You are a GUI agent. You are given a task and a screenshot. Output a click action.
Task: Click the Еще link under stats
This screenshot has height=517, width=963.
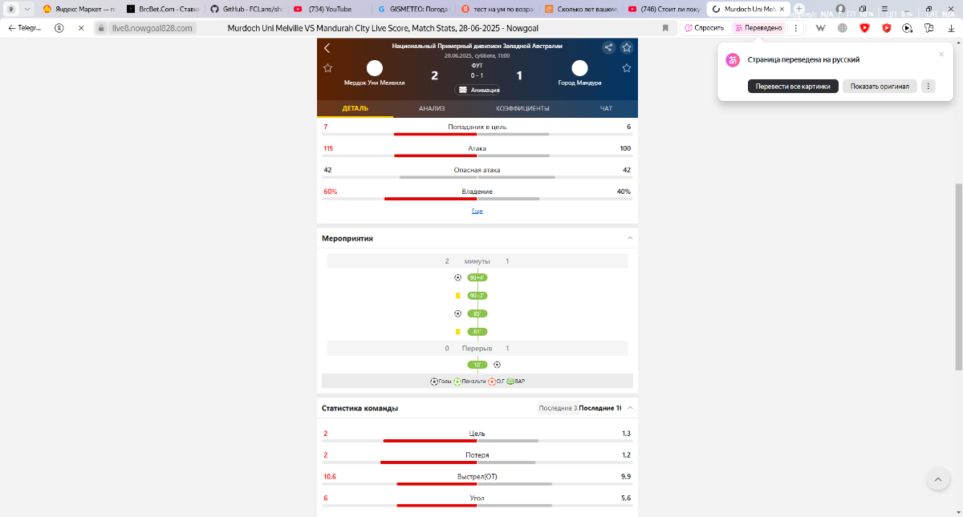[x=477, y=211]
